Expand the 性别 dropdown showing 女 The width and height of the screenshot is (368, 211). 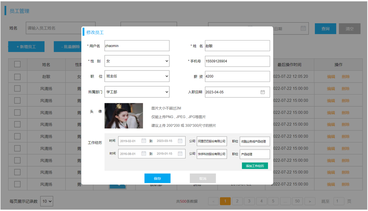click(x=137, y=61)
